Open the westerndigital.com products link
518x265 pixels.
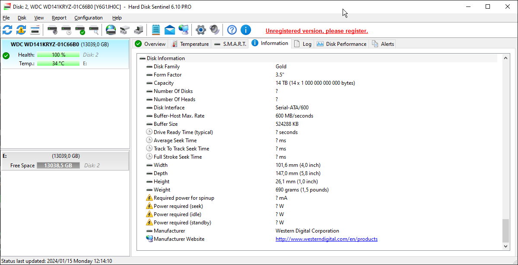click(x=326, y=239)
